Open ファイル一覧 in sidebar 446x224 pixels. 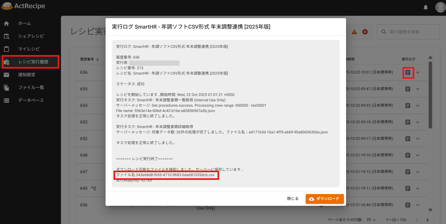click(x=30, y=87)
